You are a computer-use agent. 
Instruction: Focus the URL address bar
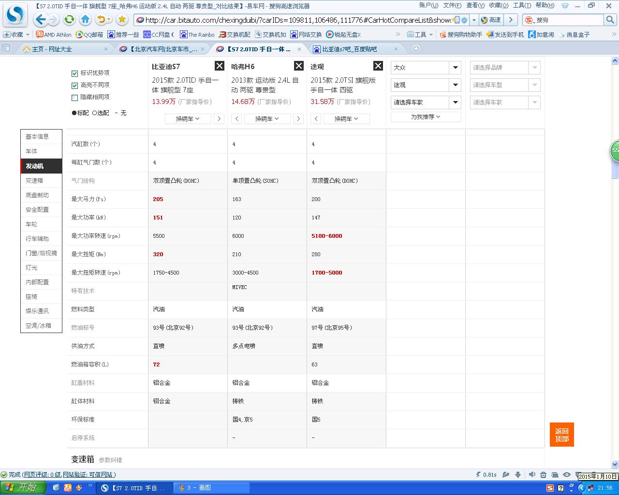pyautogui.click(x=297, y=20)
